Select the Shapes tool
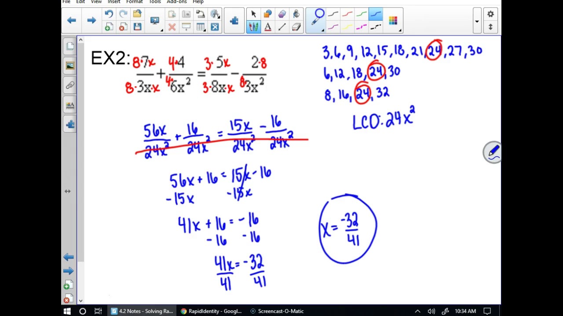The width and height of the screenshot is (563, 316). [x=268, y=14]
